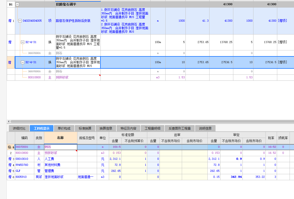The width and height of the screenshot is (294, 199).
Task: Show the 工程量明细 tab
Action: coord(152,128)
